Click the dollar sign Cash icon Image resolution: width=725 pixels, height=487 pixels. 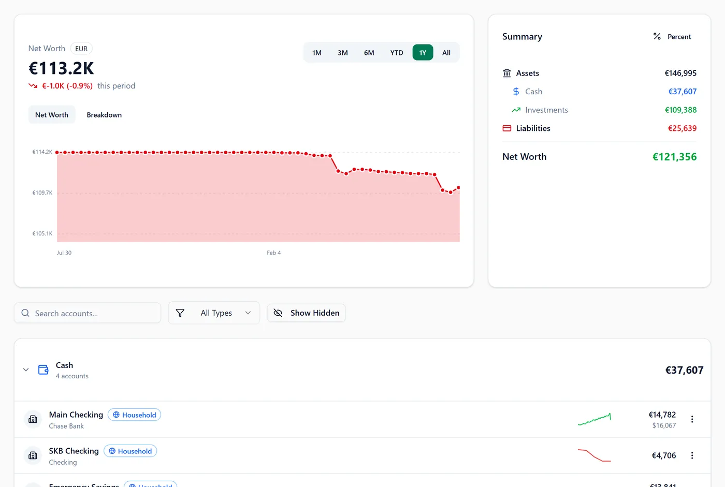516,92
